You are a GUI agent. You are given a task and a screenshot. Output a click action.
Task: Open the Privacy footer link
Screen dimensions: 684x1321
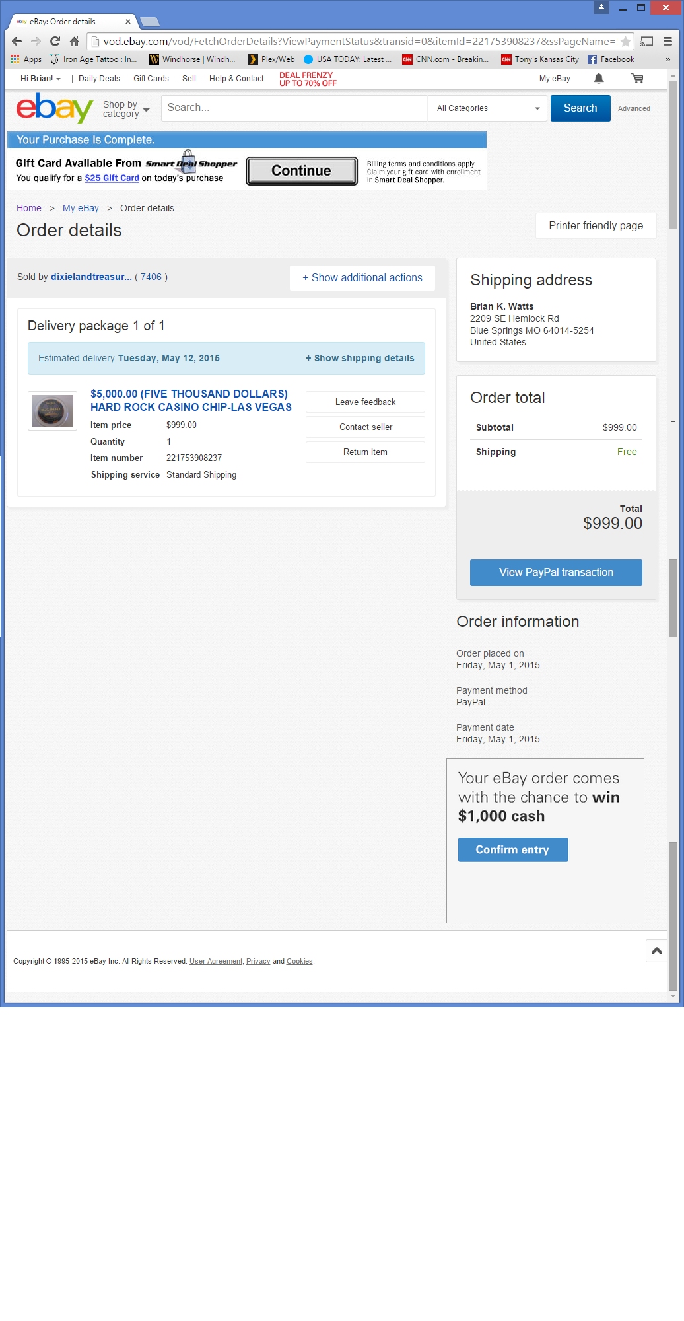pyautogui.click(x=258, y=962)
